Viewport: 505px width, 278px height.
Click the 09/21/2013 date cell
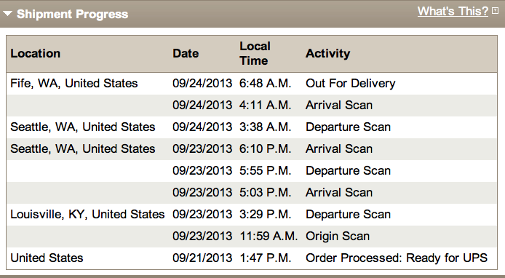[202, 258]
